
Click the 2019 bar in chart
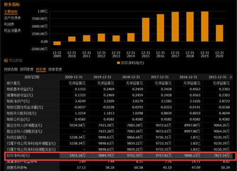205,27
